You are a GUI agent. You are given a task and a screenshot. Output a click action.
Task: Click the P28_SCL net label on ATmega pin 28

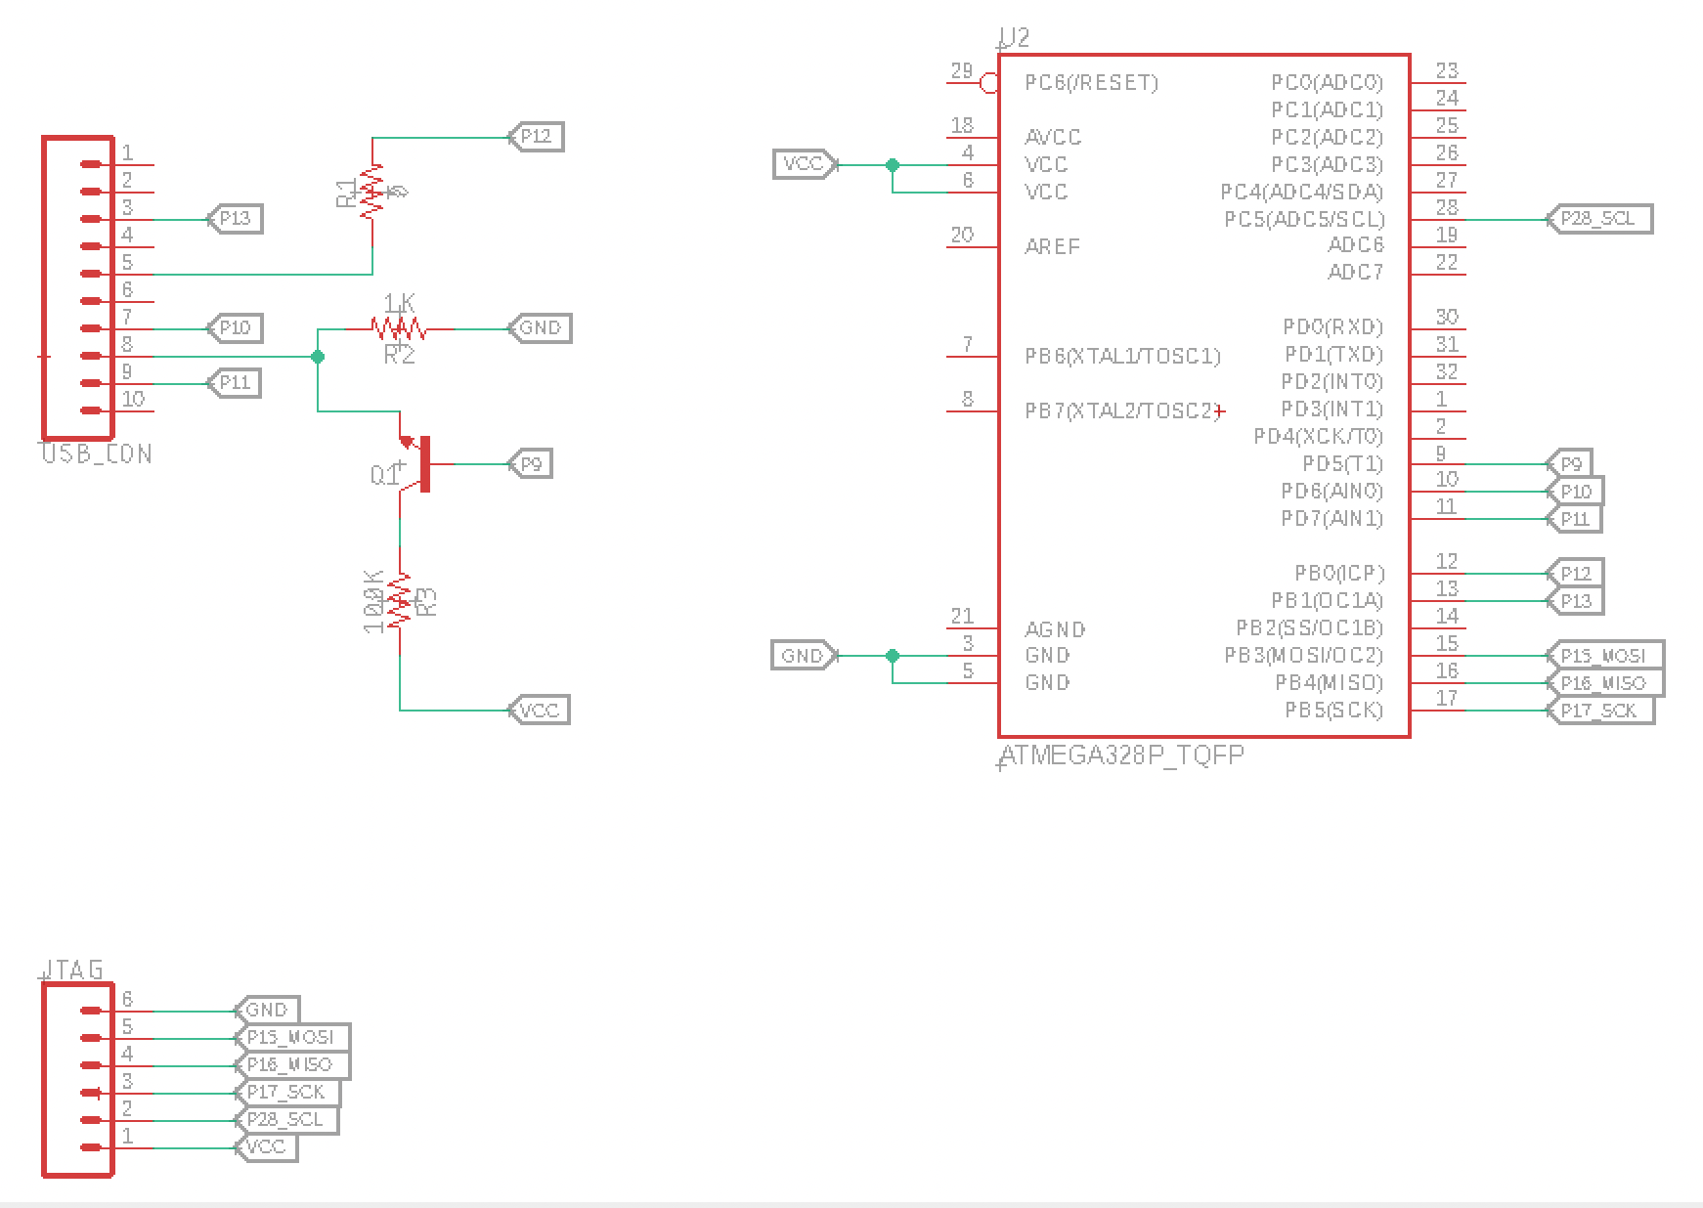click(x=1599, y=219)
